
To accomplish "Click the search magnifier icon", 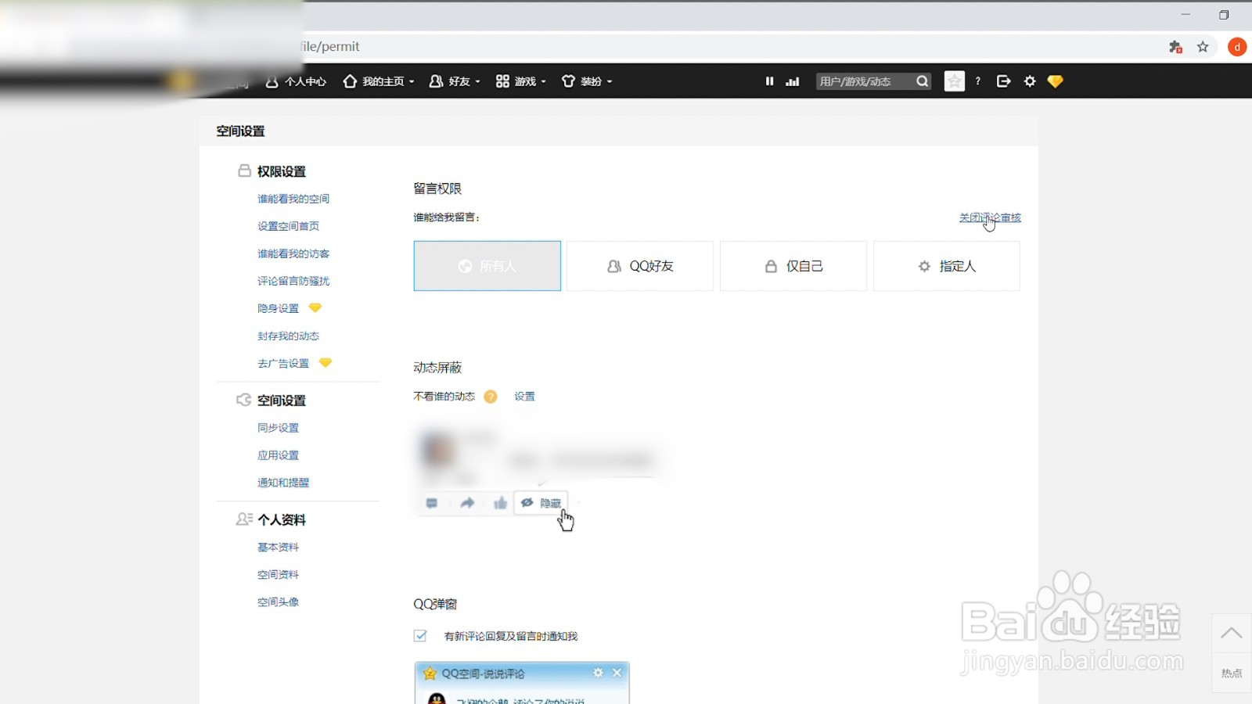I will [923, 81].
